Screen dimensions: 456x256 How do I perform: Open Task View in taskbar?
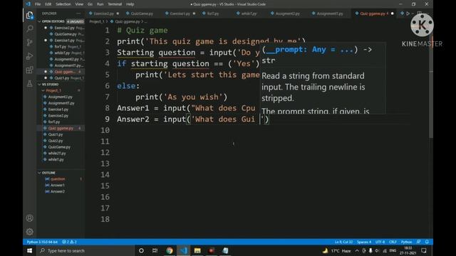(x=155, y=250)
